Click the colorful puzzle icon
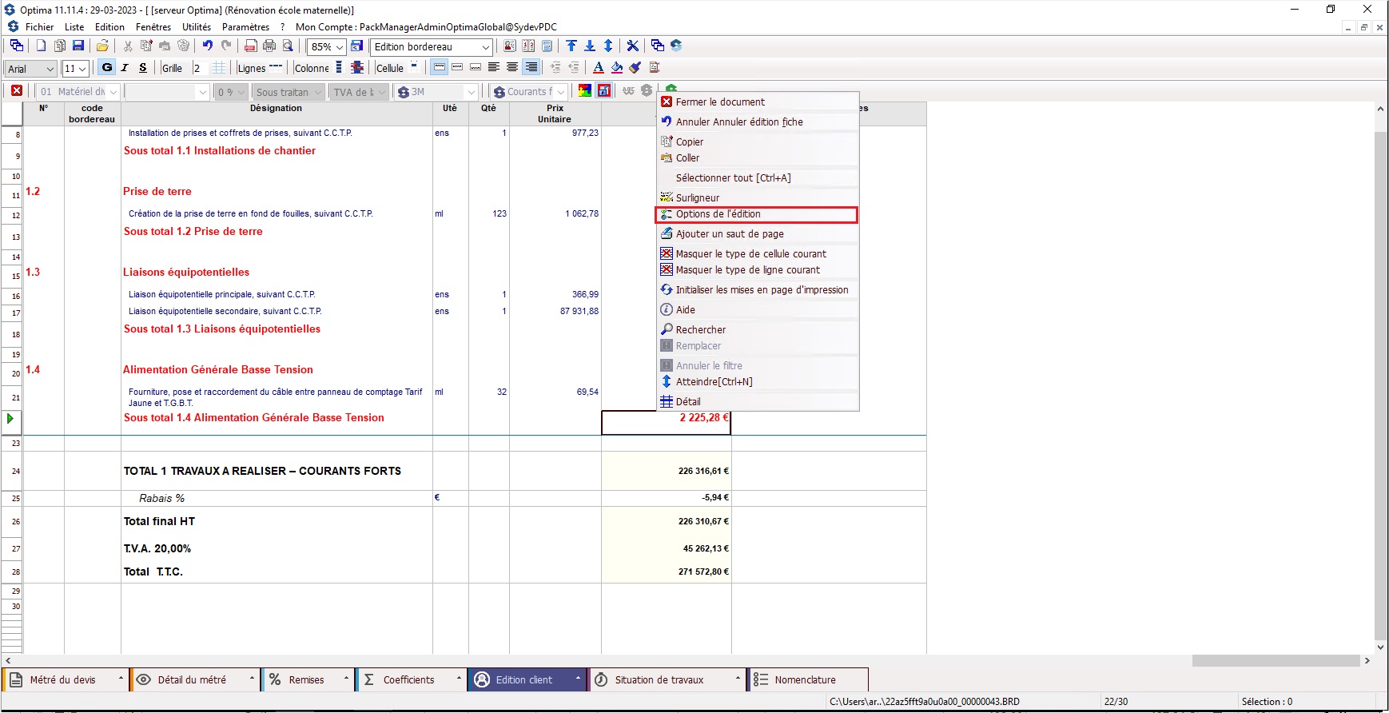This screenshot has width=1389, height=713. [585, 91]
